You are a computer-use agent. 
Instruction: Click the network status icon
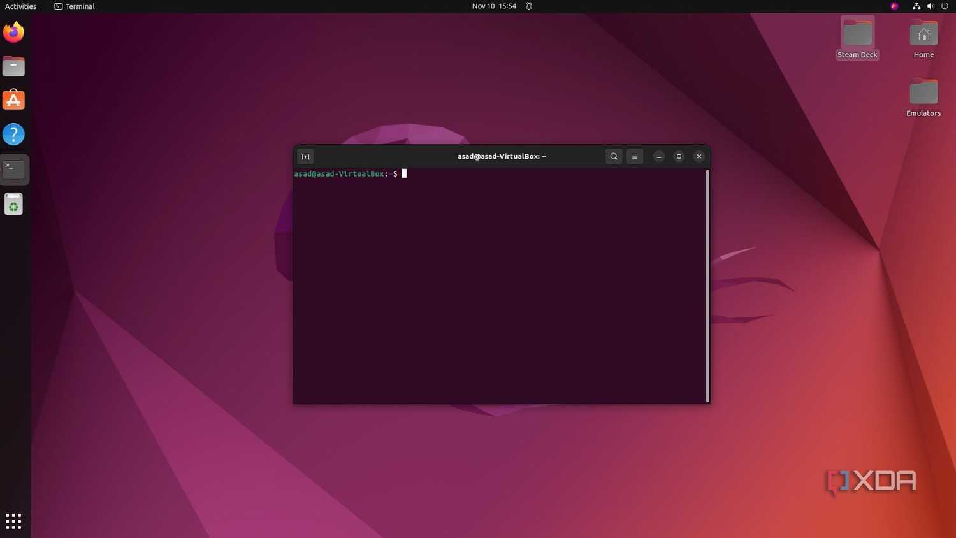click(x=916, y=6)
